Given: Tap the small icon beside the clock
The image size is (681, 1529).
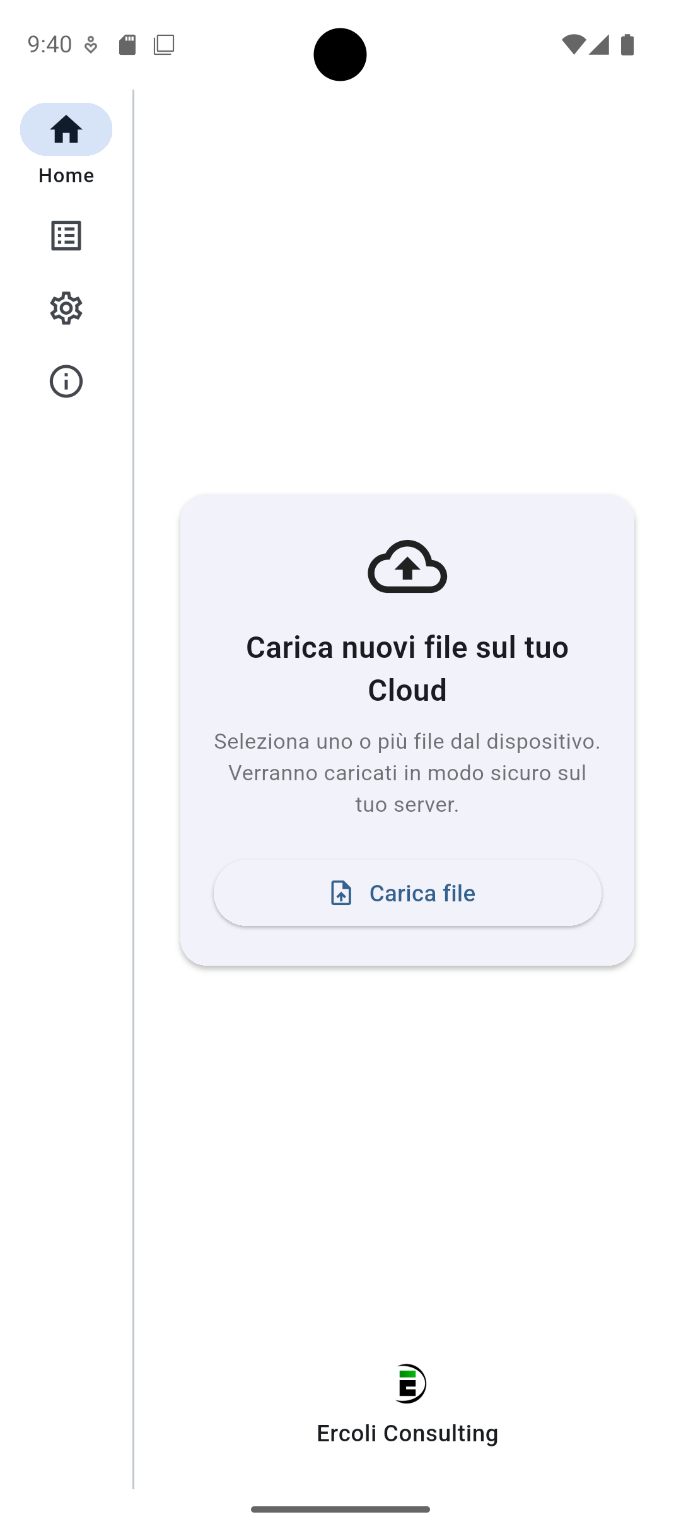Looking at the screenshot, I should (x=91, y=45).
